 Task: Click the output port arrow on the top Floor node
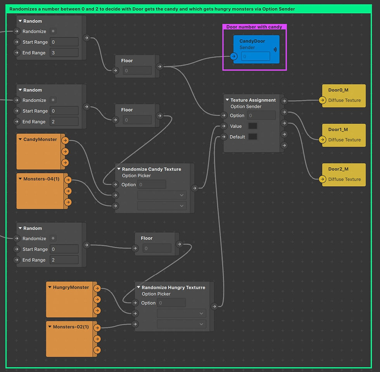point(160,66)
